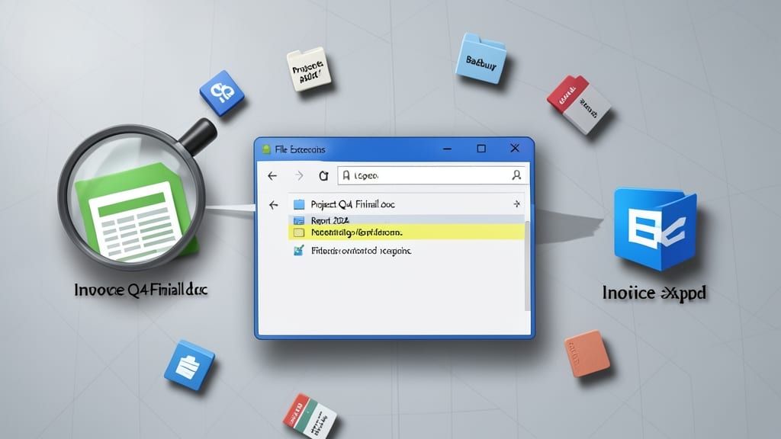Click the back arrow in the toolbar

[272, 176]
